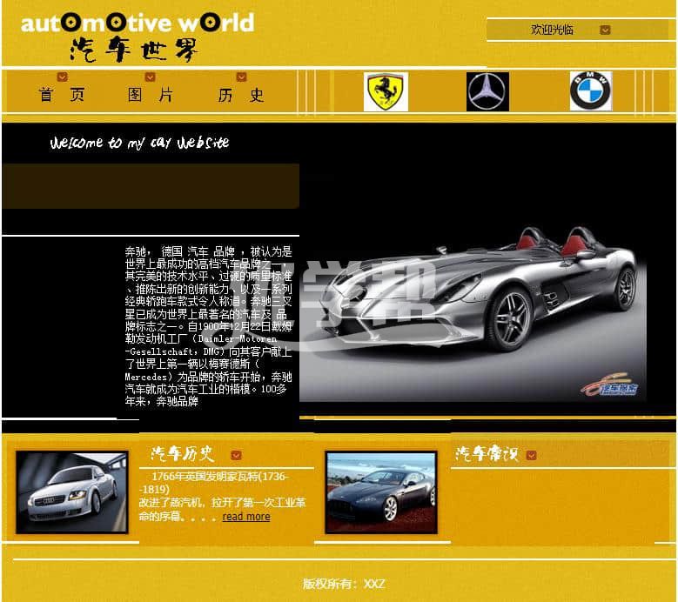Click the BMW roundel logo
The height and width of the screenshot is (602, 678).
[x=591, y=91]
